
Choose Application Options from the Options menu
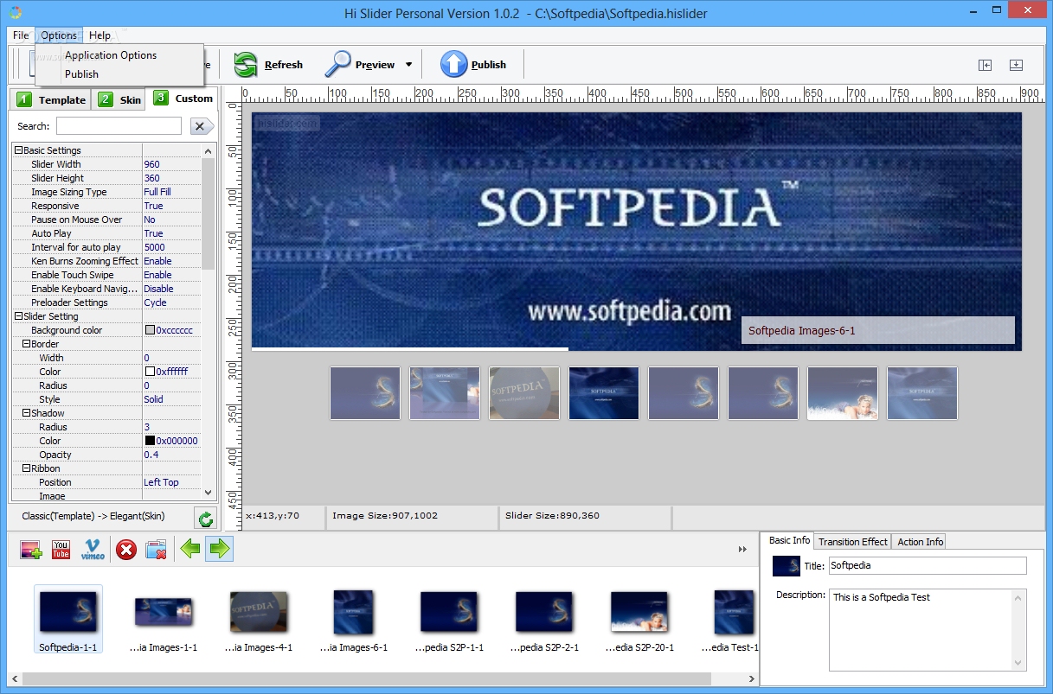pyautogui.click(x=111, y=55)
